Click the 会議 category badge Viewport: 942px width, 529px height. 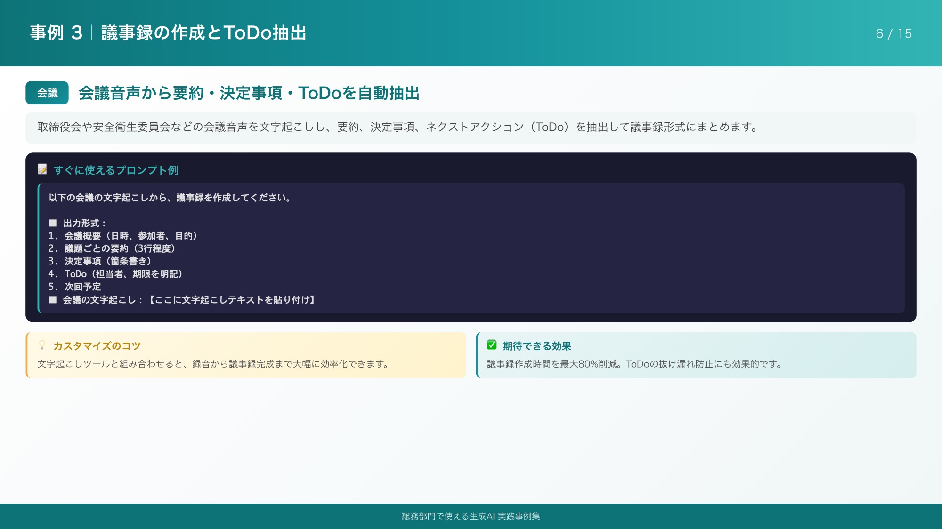coord(47,93)
